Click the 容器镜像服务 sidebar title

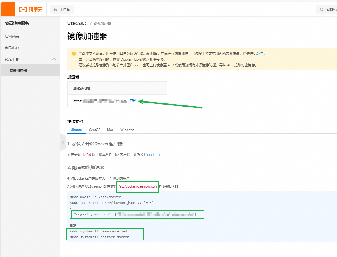[x=17, y=23]
